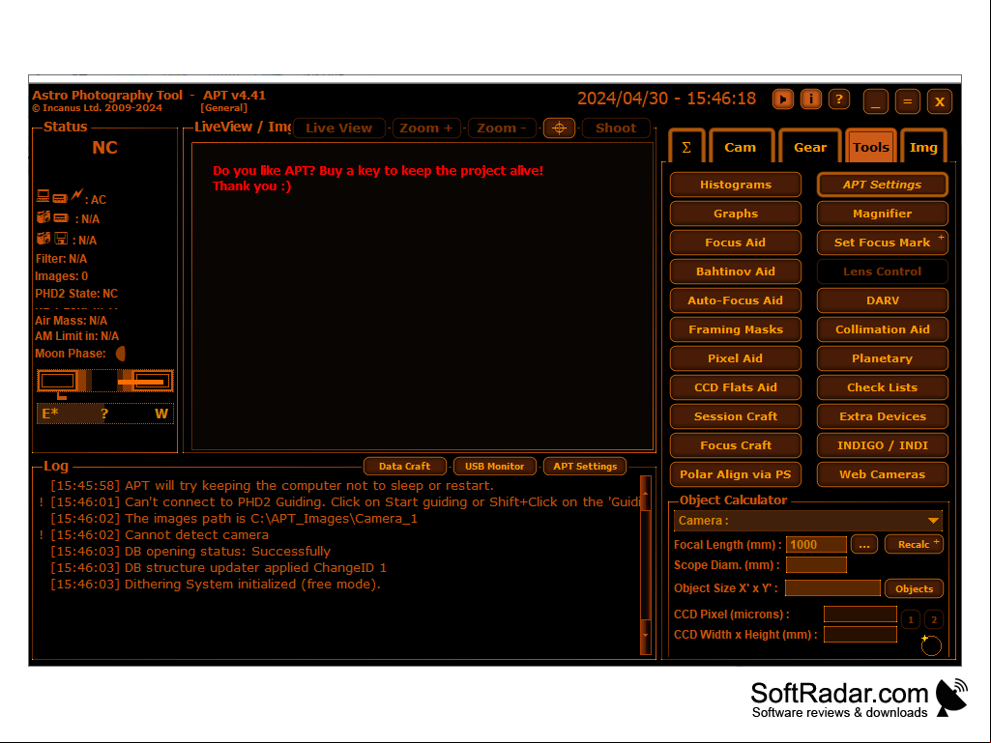Open the Magnifier tool
This screenshot has width=991, height=743.
[883, 214]
